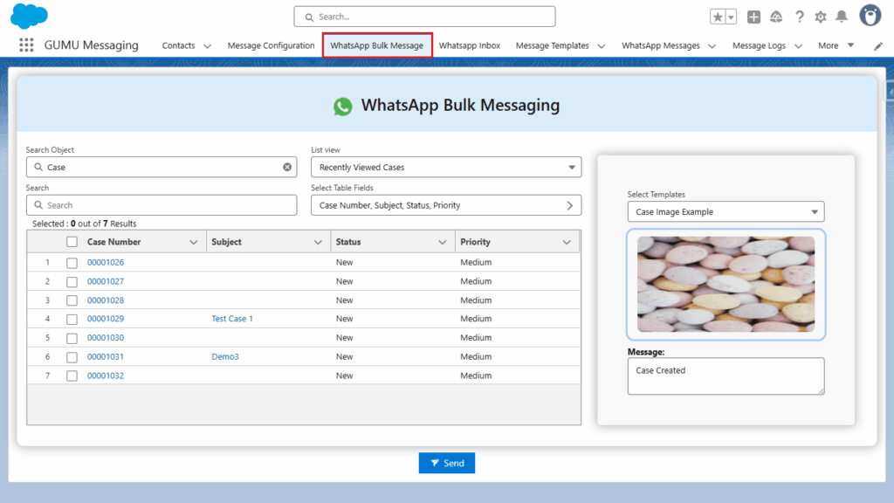Screen dimensions: 894x503
Task: Expand the Select Table Fields picker
Action: click(x=445, y=205)
